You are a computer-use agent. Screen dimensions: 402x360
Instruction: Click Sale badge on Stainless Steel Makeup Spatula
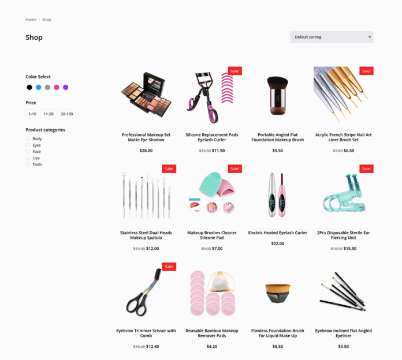pyautogui.click(x=169, y=168)
